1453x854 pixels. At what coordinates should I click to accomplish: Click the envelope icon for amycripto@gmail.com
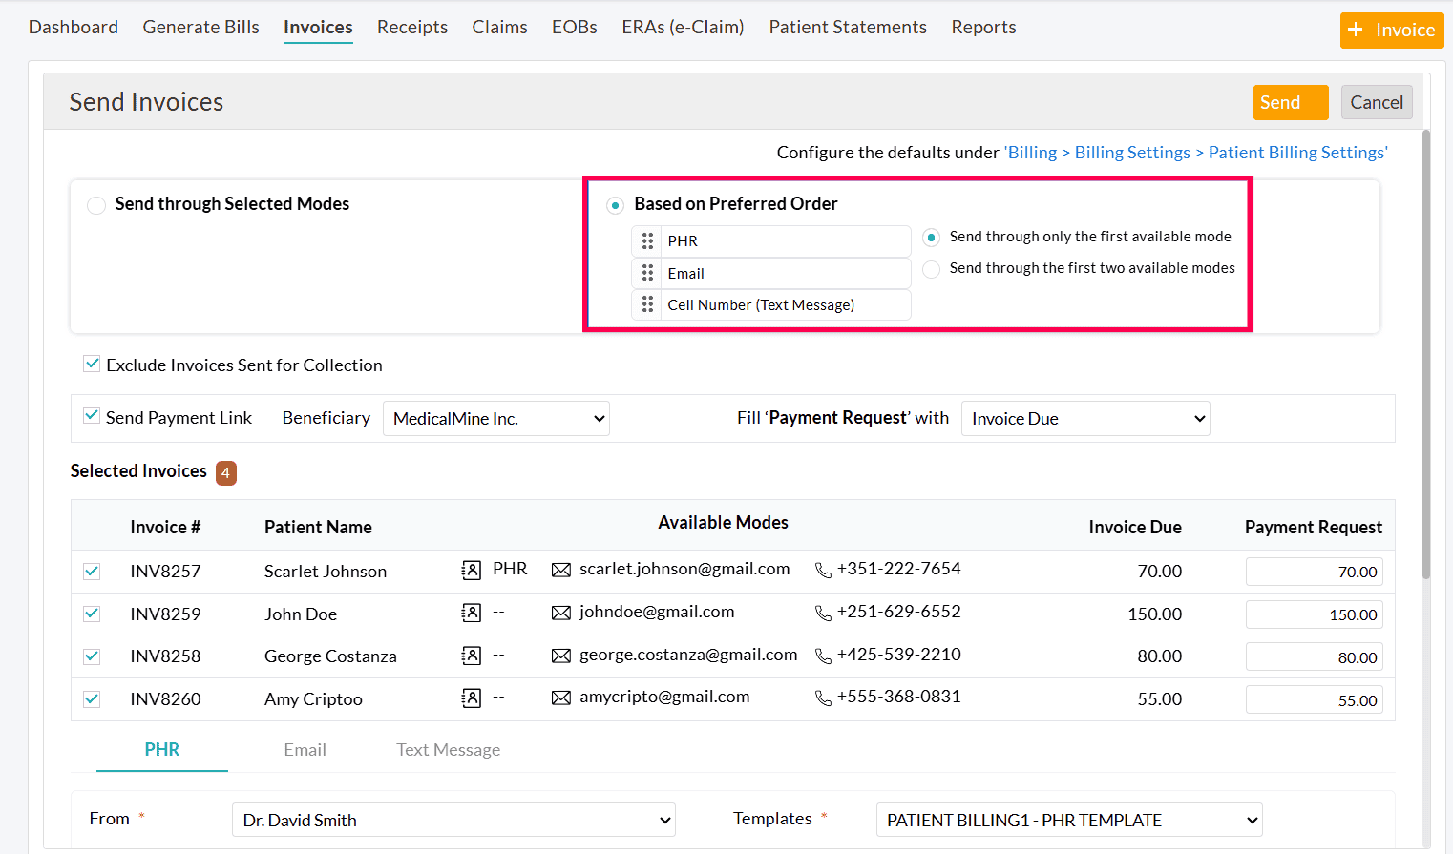tap(561, 697)
